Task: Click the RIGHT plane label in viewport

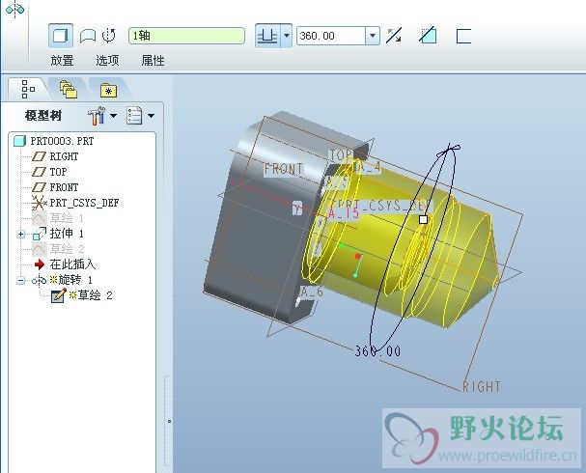Action: 482,387
